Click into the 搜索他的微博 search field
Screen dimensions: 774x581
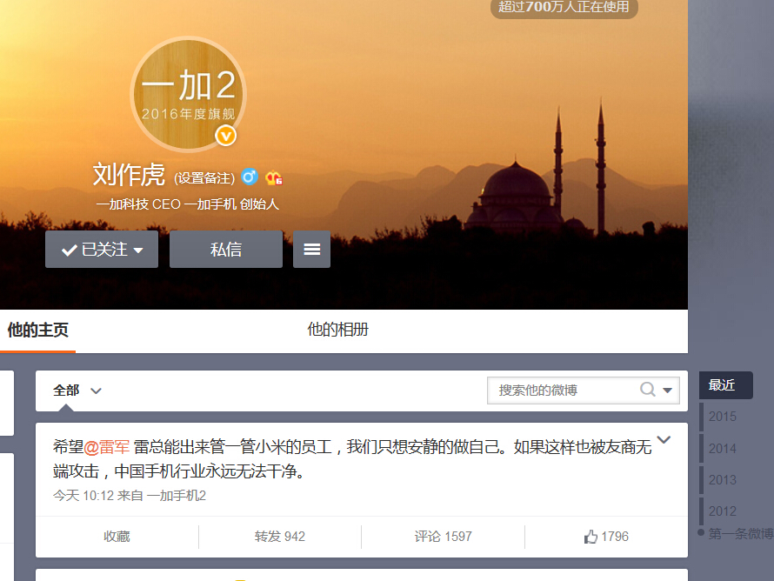coord(561,391)
